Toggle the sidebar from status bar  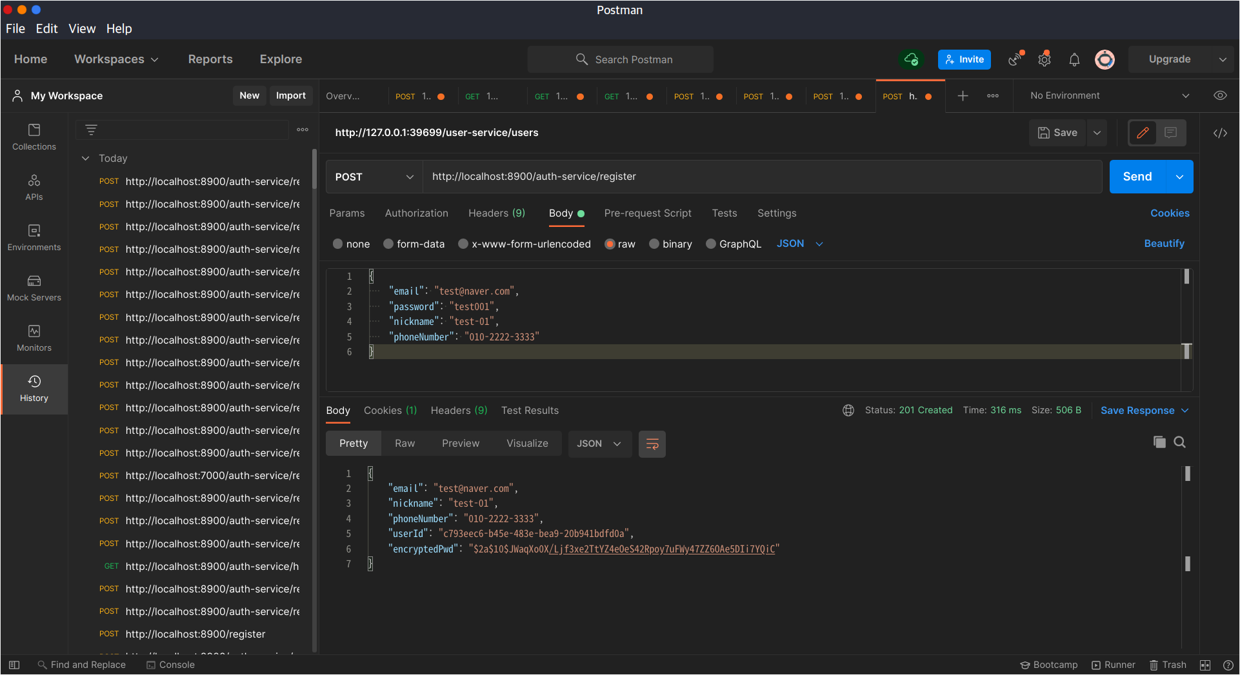coord(14,665)
